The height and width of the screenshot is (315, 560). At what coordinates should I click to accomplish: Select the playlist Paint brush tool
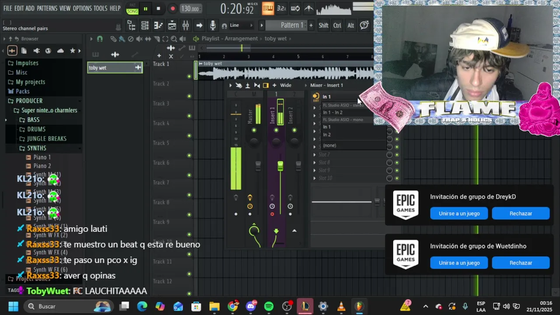(x=122, y=39)
